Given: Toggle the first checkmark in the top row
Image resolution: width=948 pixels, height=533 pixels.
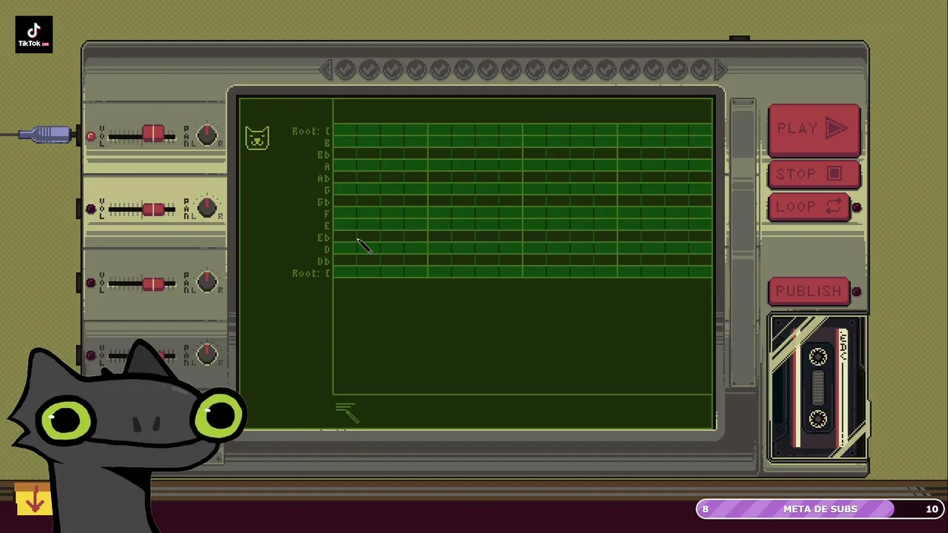Looking at the screenshot, I should pos(345,70).
